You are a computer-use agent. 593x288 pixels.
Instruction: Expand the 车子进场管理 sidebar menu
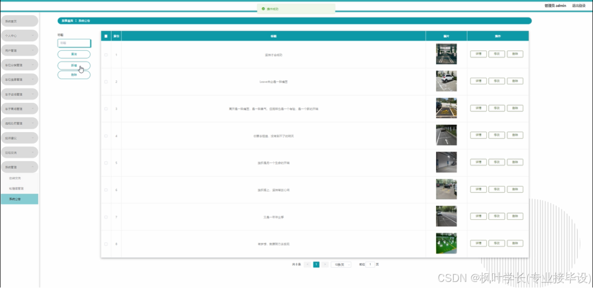pyautogui.click(x=20, y=94)
